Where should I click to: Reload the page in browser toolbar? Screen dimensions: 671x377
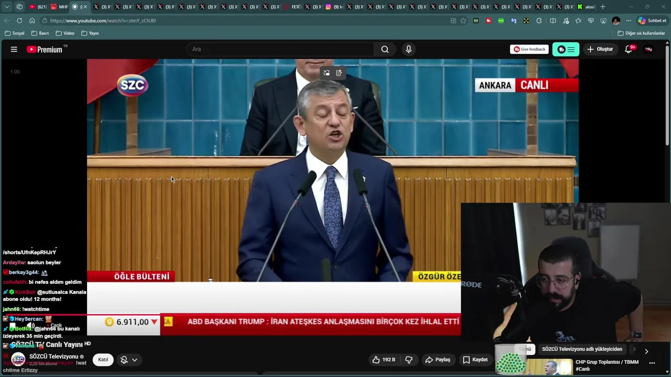[19, 20]
